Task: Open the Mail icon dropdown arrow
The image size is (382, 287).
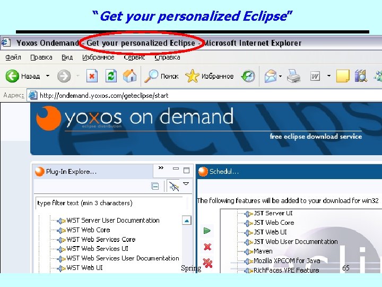Action: click(x=281, y=76)
